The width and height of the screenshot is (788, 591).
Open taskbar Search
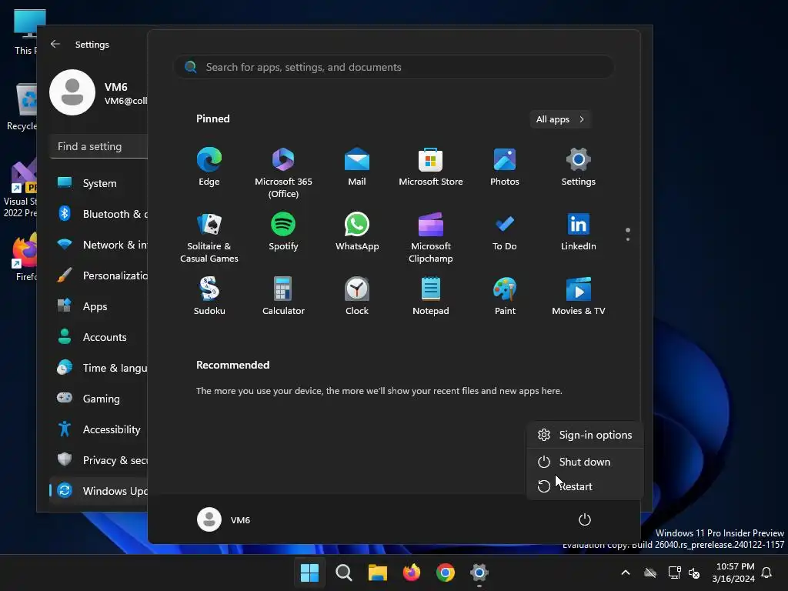[344, 573]
